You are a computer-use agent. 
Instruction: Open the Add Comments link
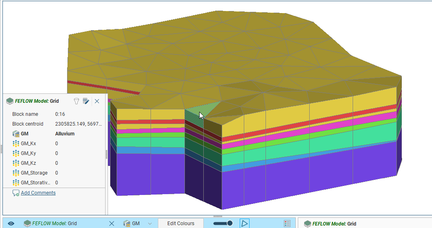[x=38, y=193]
